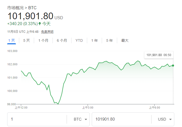Select the 1 天 time range tab
The height and width of the screenshot is (127, 182).
(x=12, y=40)
